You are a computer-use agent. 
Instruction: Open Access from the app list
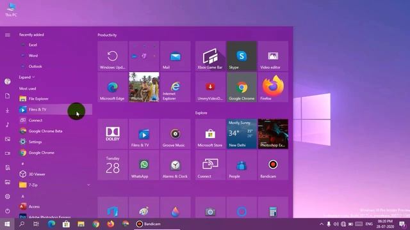point(56,206)
